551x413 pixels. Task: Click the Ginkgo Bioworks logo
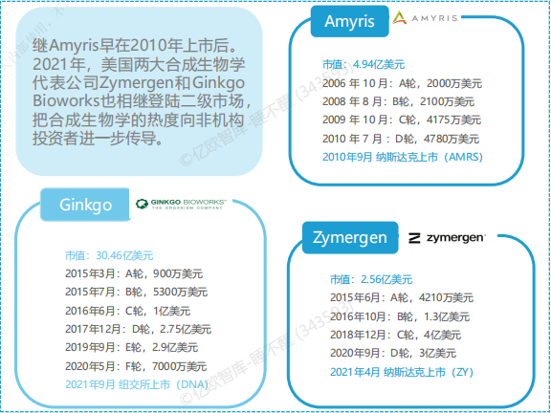181,204
